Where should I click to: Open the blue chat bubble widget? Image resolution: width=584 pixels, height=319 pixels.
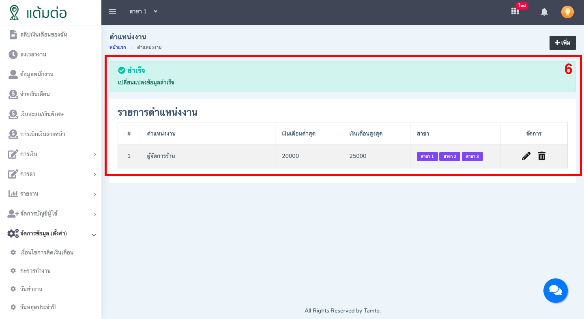[x=555, y=291]
